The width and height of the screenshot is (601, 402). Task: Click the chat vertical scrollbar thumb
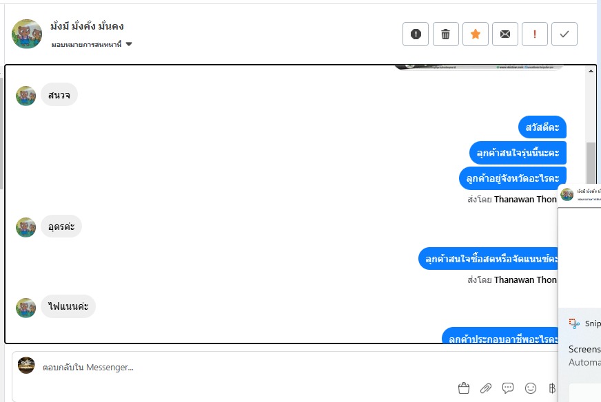click(x=591, y=164)
